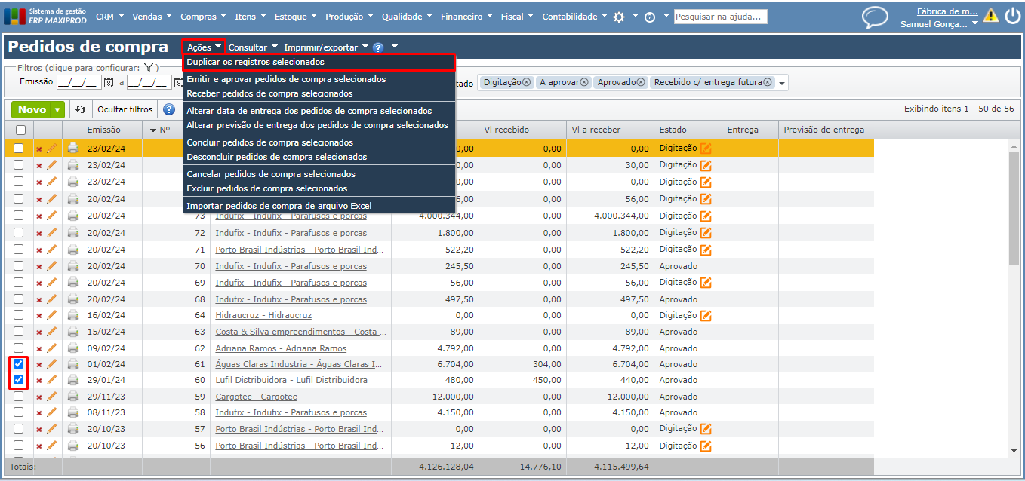This screenshot has width=1025, height=481.
Task: Open the Estado filter dropdown arrow
Action: click(x=782, y=83)
